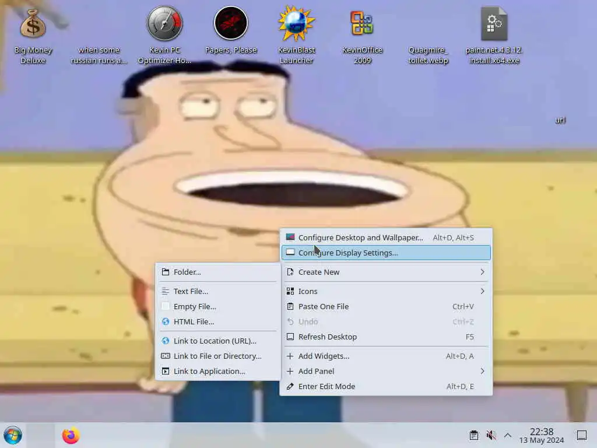Select Enter Edit Mode
Viewport: 597px width, 448px height.
pos(386,386)
